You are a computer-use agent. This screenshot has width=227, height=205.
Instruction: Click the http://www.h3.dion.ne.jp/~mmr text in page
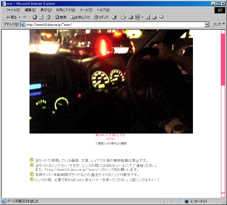[71, 170]
